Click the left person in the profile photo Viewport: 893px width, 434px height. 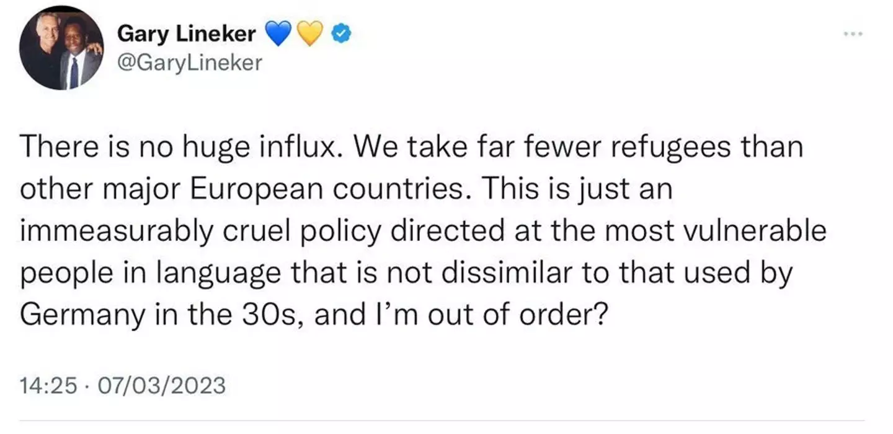pyautogui.click(x=43, y=53)
